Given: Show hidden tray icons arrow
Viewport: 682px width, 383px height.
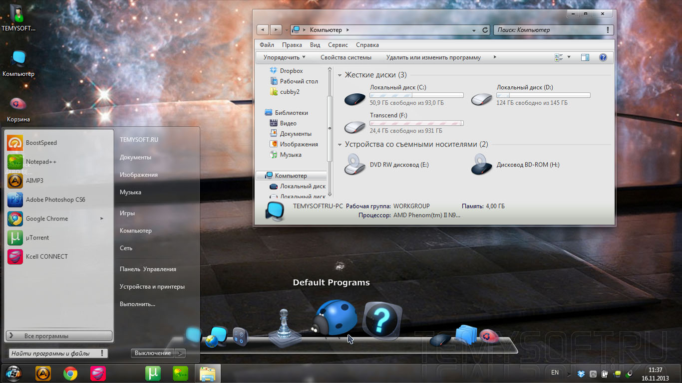Looking at the screenshot, I should (568, 374).
